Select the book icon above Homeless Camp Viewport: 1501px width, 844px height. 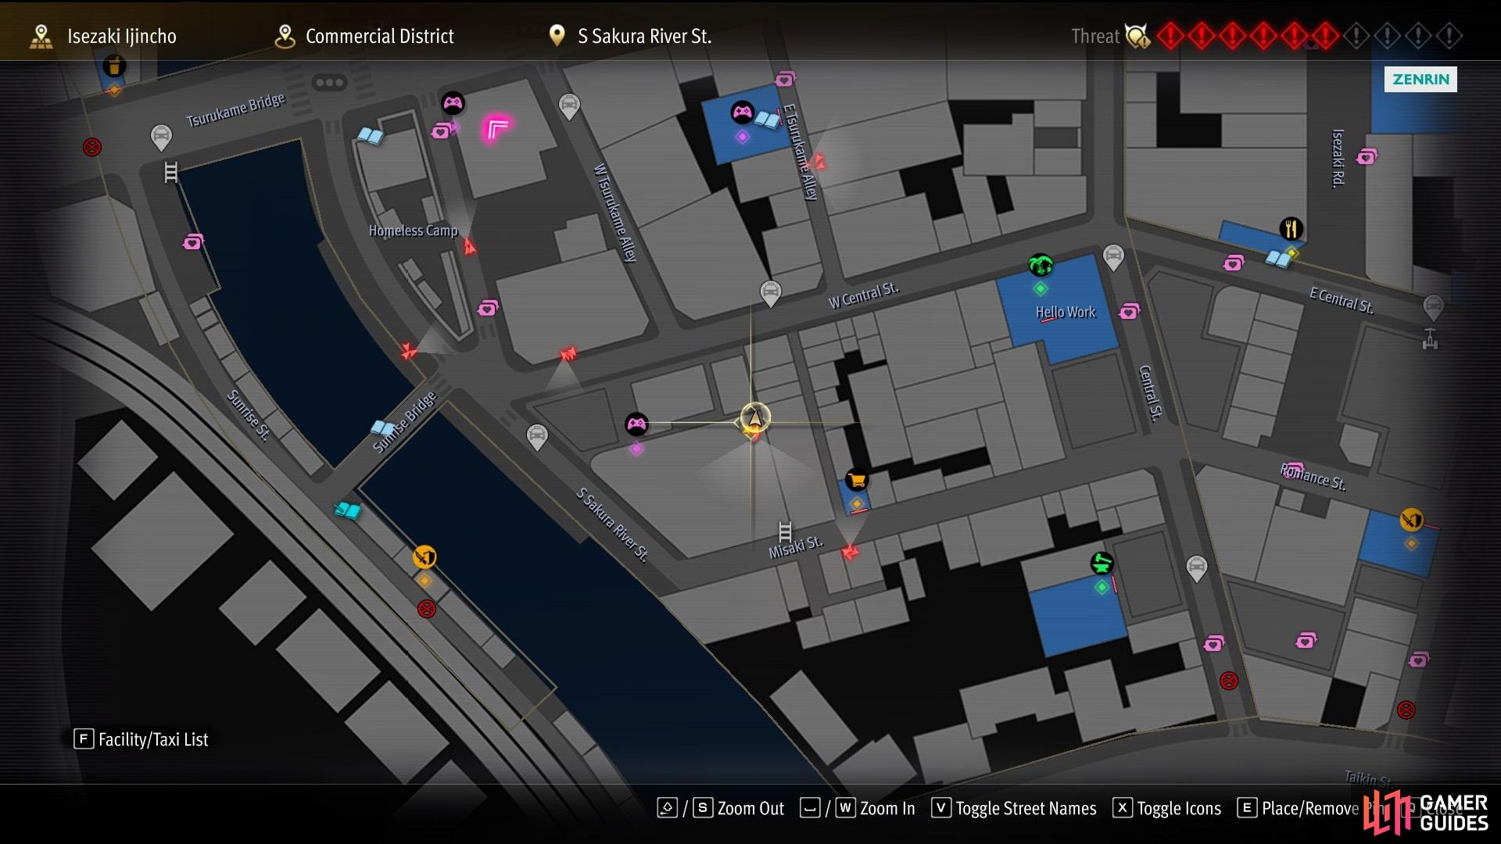370,136
